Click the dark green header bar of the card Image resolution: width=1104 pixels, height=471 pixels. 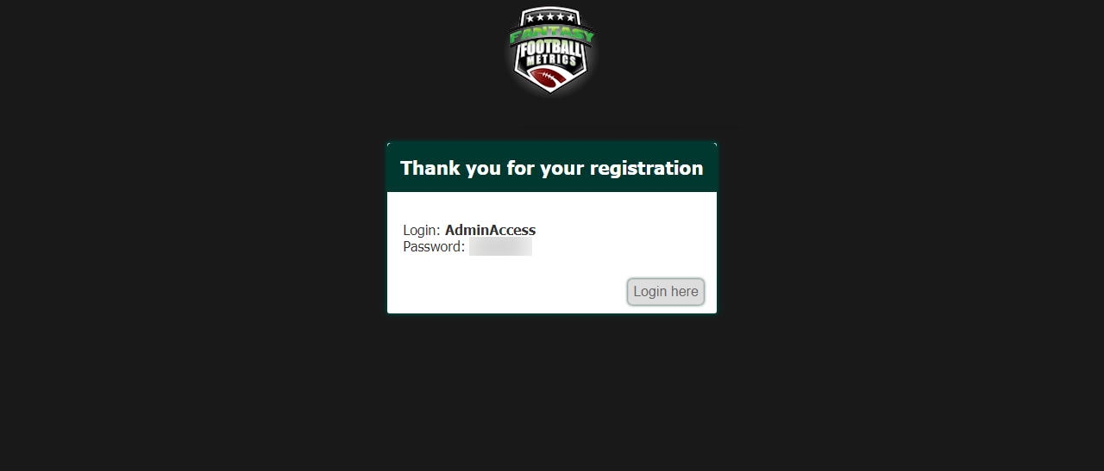click(x=552, y=167)
